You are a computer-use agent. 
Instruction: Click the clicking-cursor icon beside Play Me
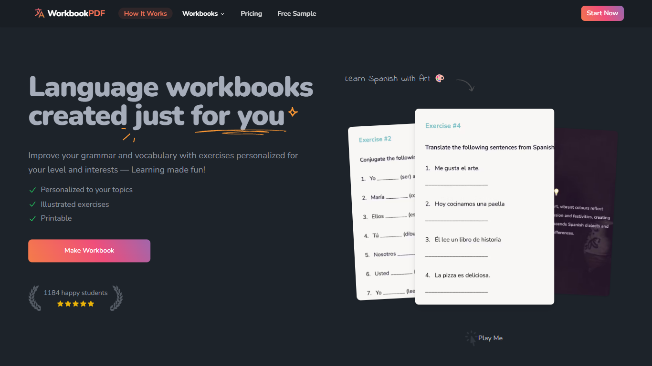tap(471, 337)
